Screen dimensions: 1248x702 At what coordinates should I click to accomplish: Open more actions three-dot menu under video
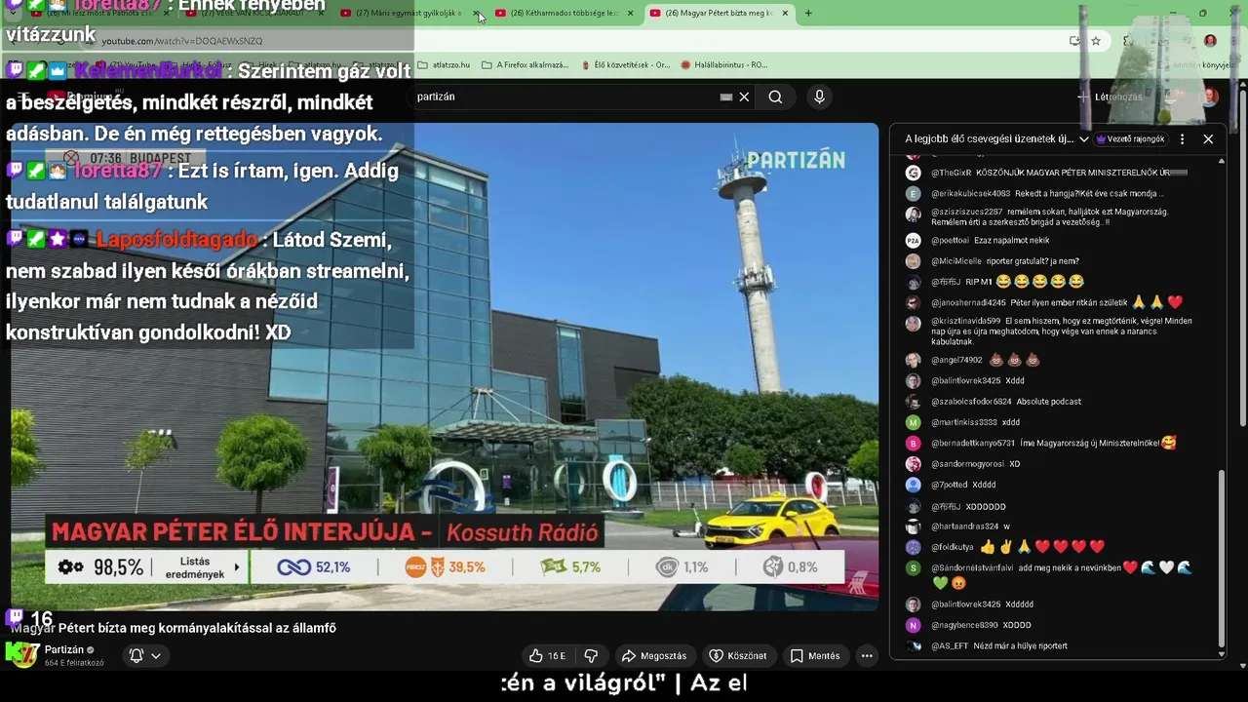tap(867, 656)
